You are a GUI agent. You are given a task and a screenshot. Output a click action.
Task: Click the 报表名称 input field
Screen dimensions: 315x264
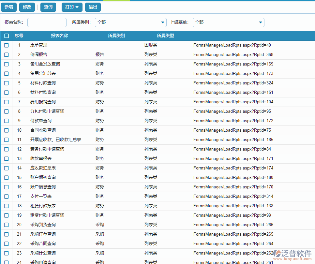click(x=47, y=22)
